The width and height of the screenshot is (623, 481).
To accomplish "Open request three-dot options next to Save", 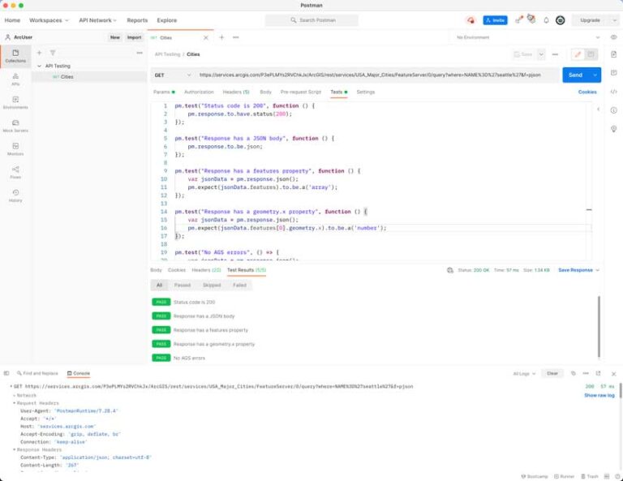I will [555, 54].
